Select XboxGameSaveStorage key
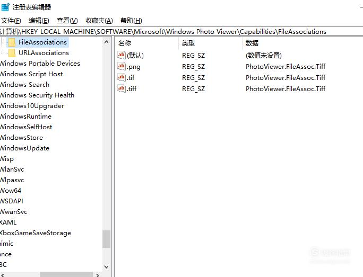Viewport: 363px width, 277px height. pyautogui.click(x=36, y=233)
